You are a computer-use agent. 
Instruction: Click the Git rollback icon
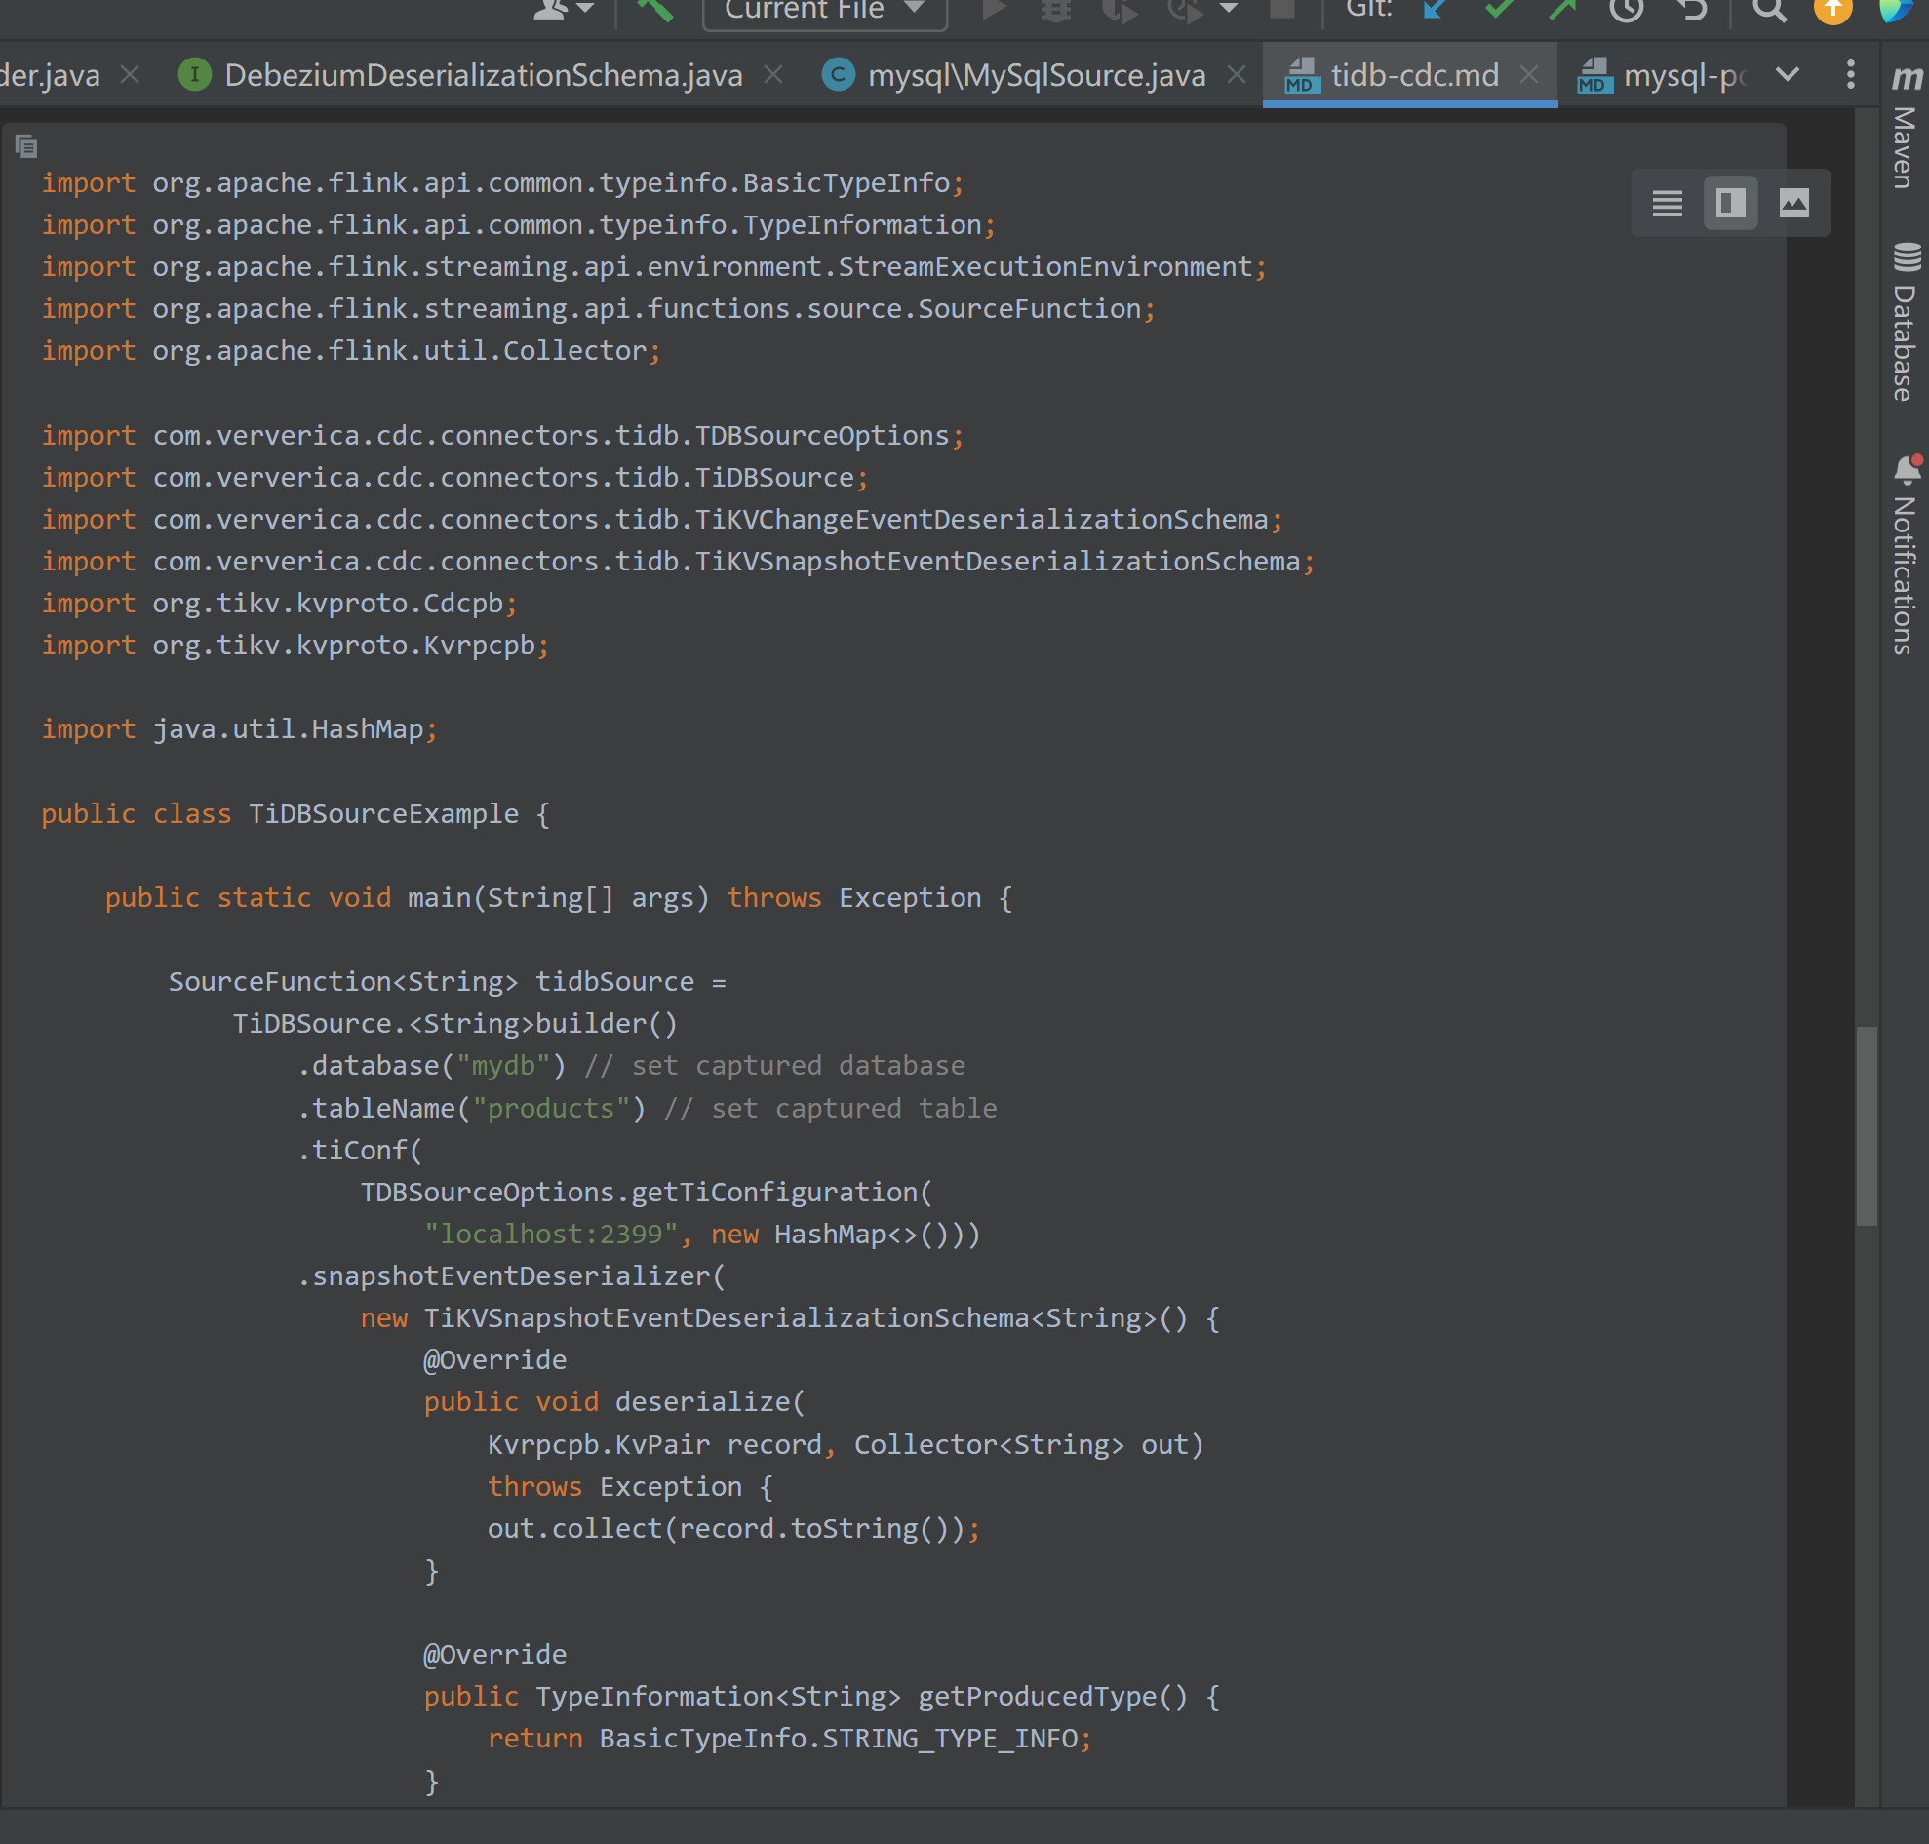(1692, 9)
